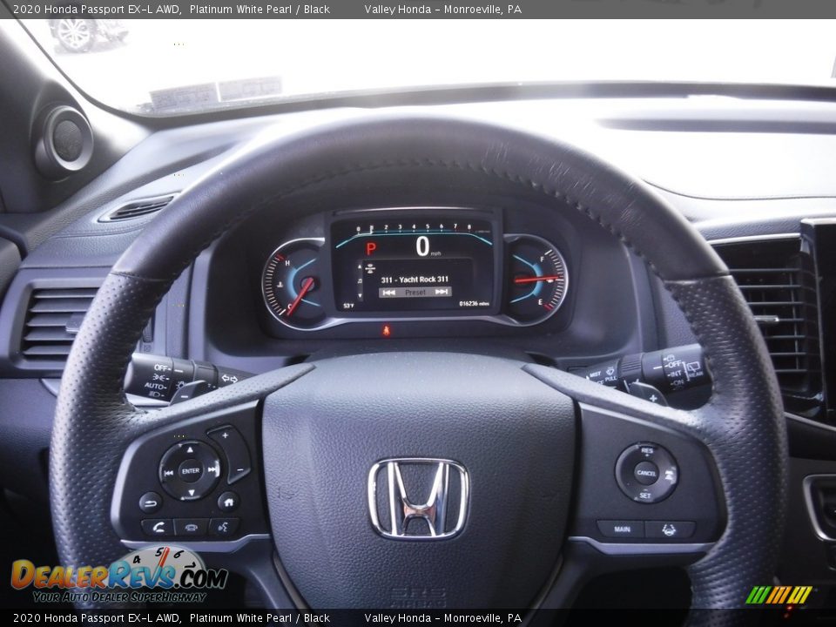Tap CANCEL in the cruise control dial
Image resolution: width=836 pixels, height=627 pixels.
pyautogui.click(x=645, y=473)
